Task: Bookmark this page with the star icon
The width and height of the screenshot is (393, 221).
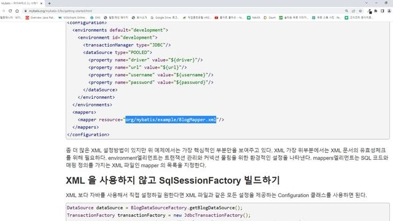Action: point(360,11)
